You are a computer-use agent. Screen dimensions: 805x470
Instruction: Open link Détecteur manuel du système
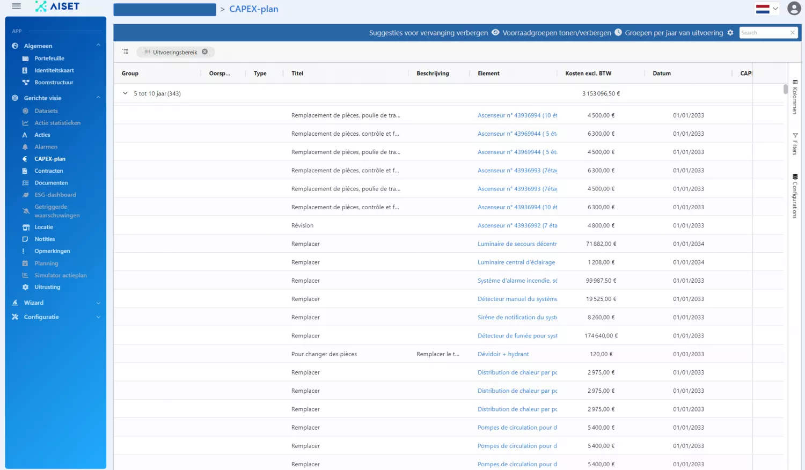pyautogui.click(x=517, y=299)
